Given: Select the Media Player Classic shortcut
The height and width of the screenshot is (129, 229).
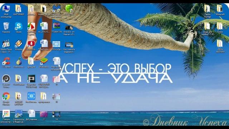Looking at the screenshot, I should (x=6, y=44).
